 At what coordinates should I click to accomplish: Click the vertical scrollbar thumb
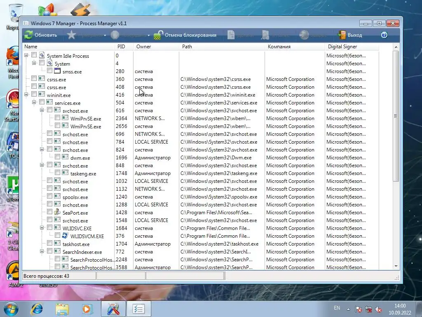(396, 116)
